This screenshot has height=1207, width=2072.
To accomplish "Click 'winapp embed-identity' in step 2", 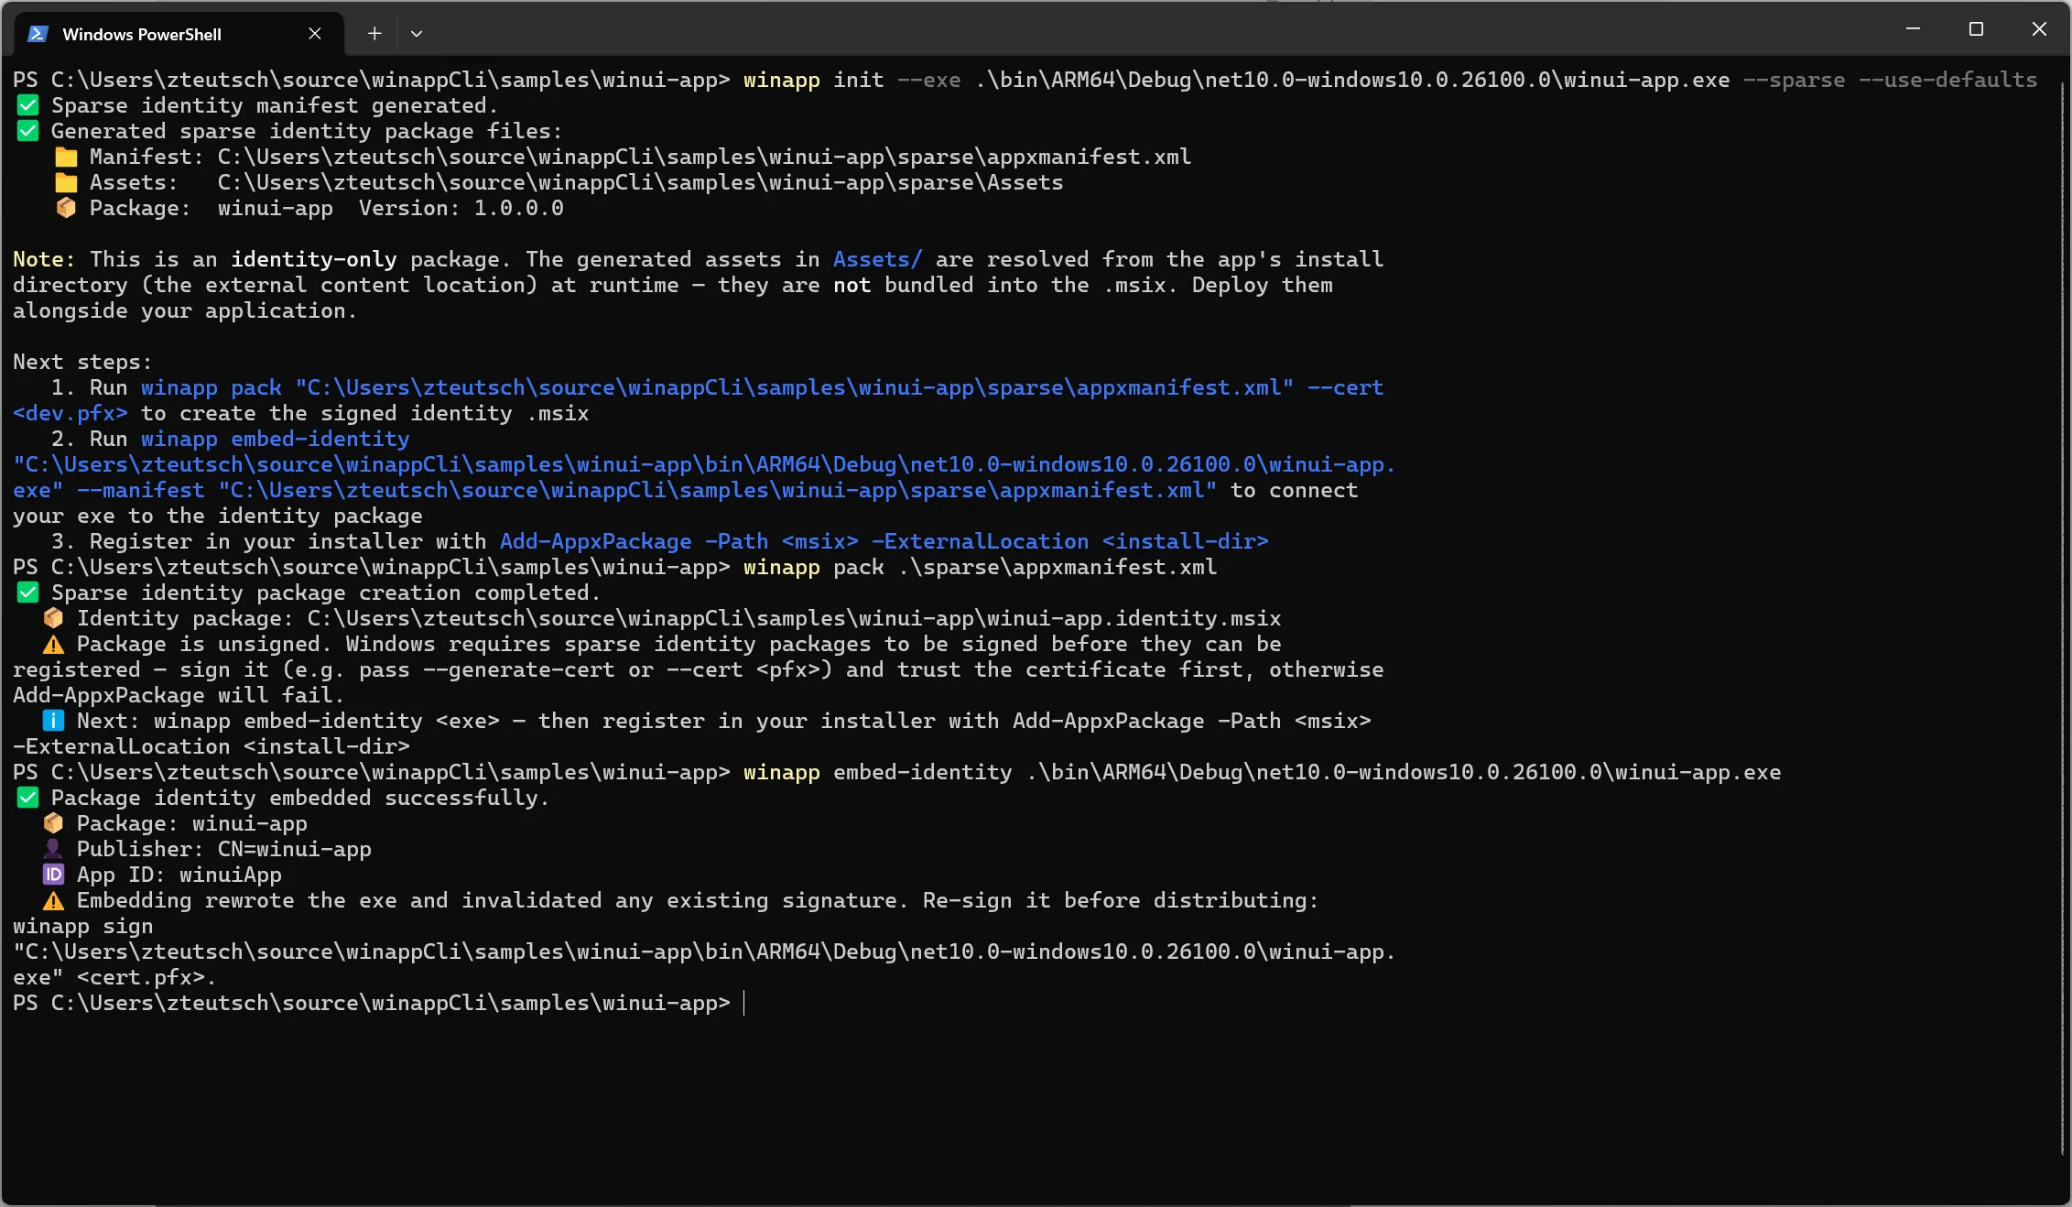I will [276, 439].
